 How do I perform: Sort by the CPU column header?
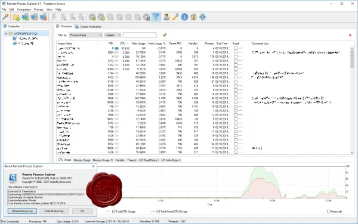(x=124, y=43)
